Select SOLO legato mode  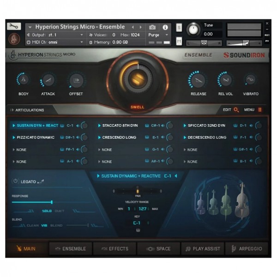pos(47,211)
